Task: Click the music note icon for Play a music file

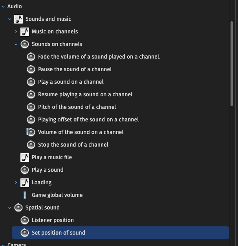Action: [25, 157]
